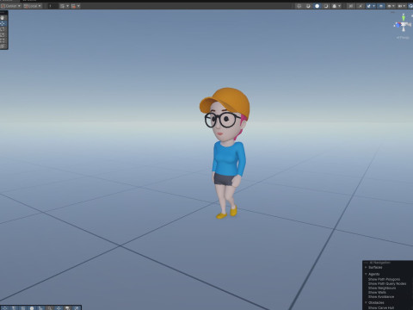Click the highlighted Shaded draw mode button
The width and height of the screenshot is (413, 310).
click(317, 6)
